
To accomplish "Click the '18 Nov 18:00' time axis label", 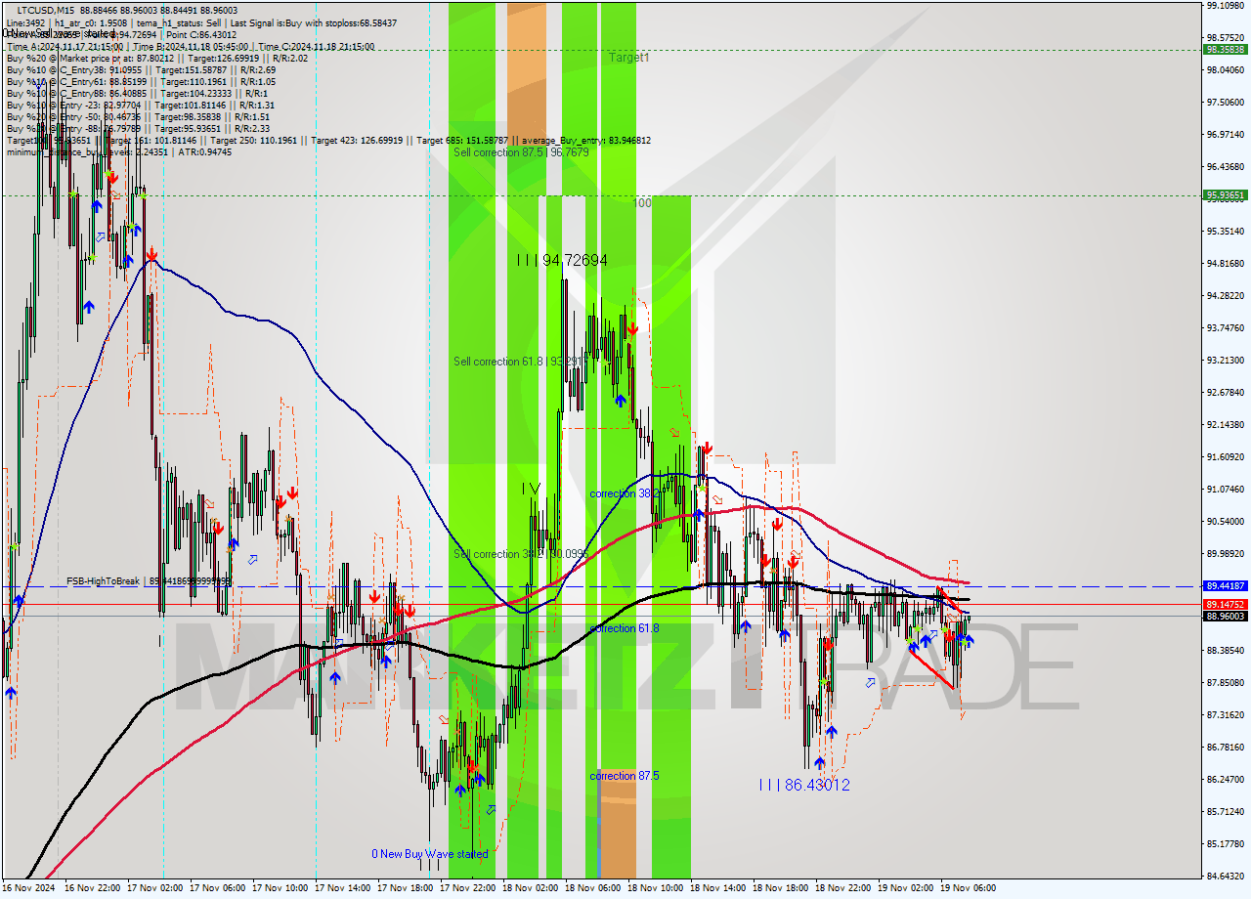I will click(x=780, y=888).
